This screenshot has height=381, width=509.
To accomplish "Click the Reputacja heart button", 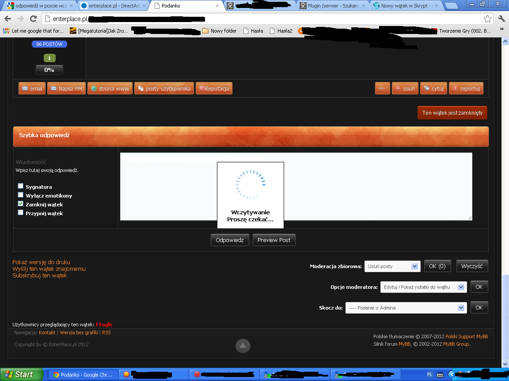I will click(214, 89).
